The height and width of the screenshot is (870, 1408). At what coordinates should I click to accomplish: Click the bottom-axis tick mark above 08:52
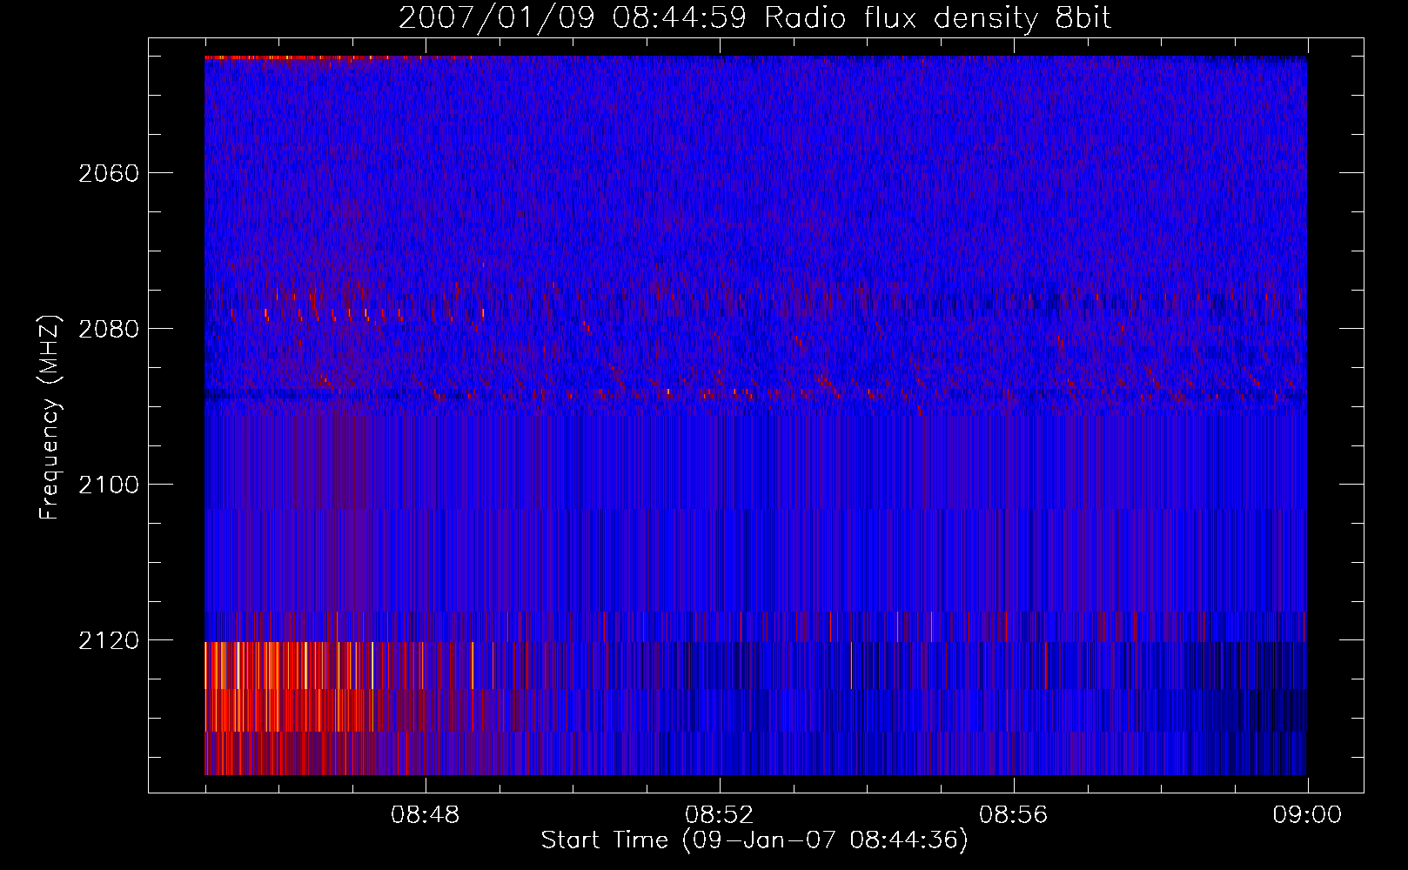coord(720,786)
